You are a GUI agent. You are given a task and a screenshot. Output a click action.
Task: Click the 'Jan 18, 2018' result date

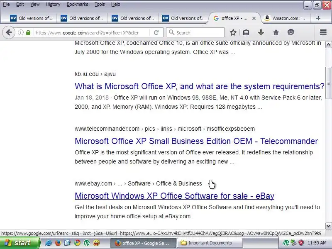point(91,98)
